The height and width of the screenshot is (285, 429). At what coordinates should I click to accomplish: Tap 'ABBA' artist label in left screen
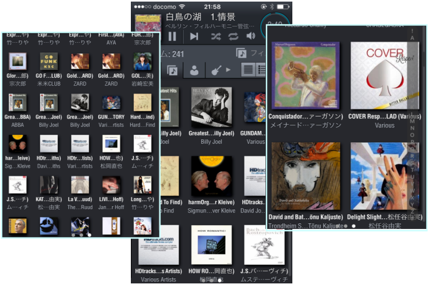pos(17,125)
